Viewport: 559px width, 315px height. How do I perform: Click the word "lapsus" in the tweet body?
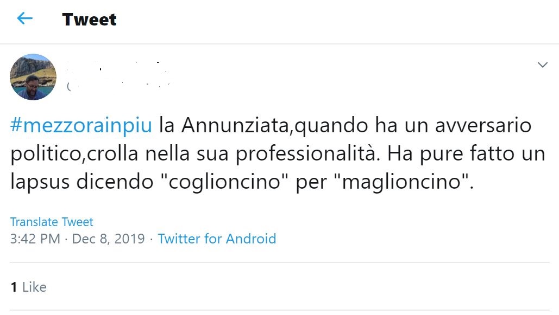(x=40, y=182)
